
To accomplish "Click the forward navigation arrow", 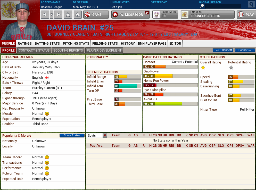I will pyautogui.click(x=59, y=15).
